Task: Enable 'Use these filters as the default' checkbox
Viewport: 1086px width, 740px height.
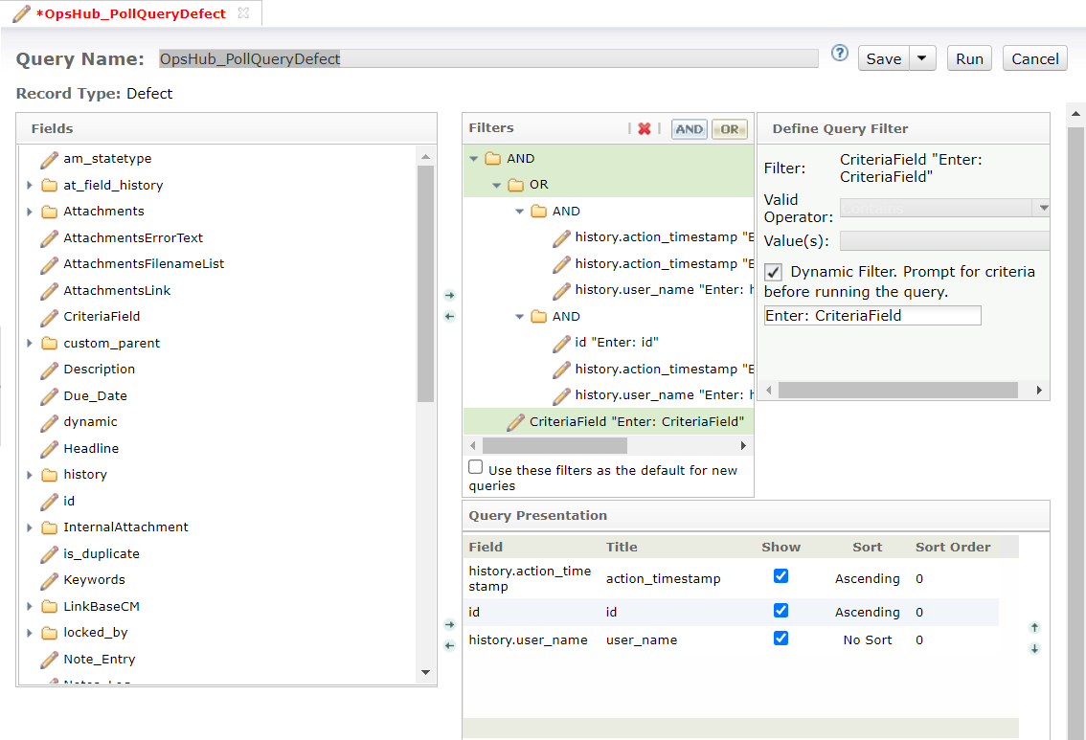Action: point(476,468)
